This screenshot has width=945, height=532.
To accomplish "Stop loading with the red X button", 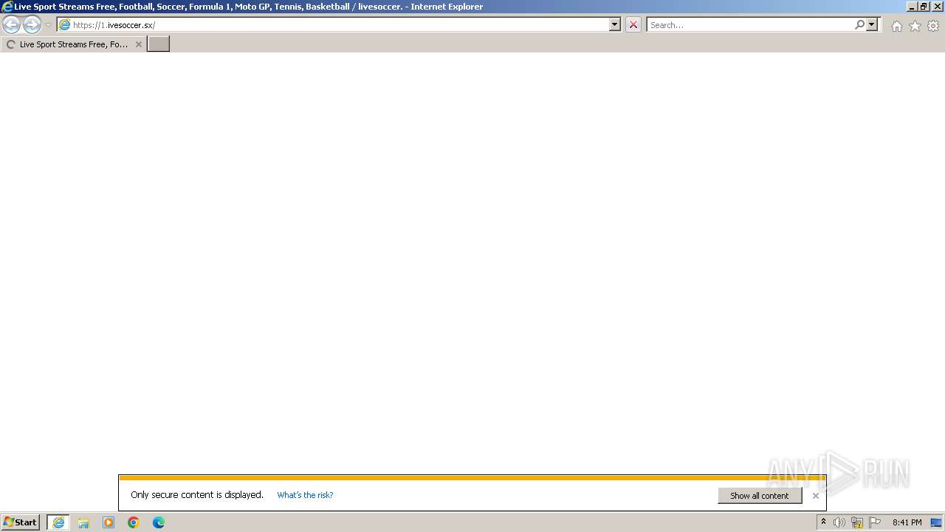I will pyautogui.click(x=633, y=25).
